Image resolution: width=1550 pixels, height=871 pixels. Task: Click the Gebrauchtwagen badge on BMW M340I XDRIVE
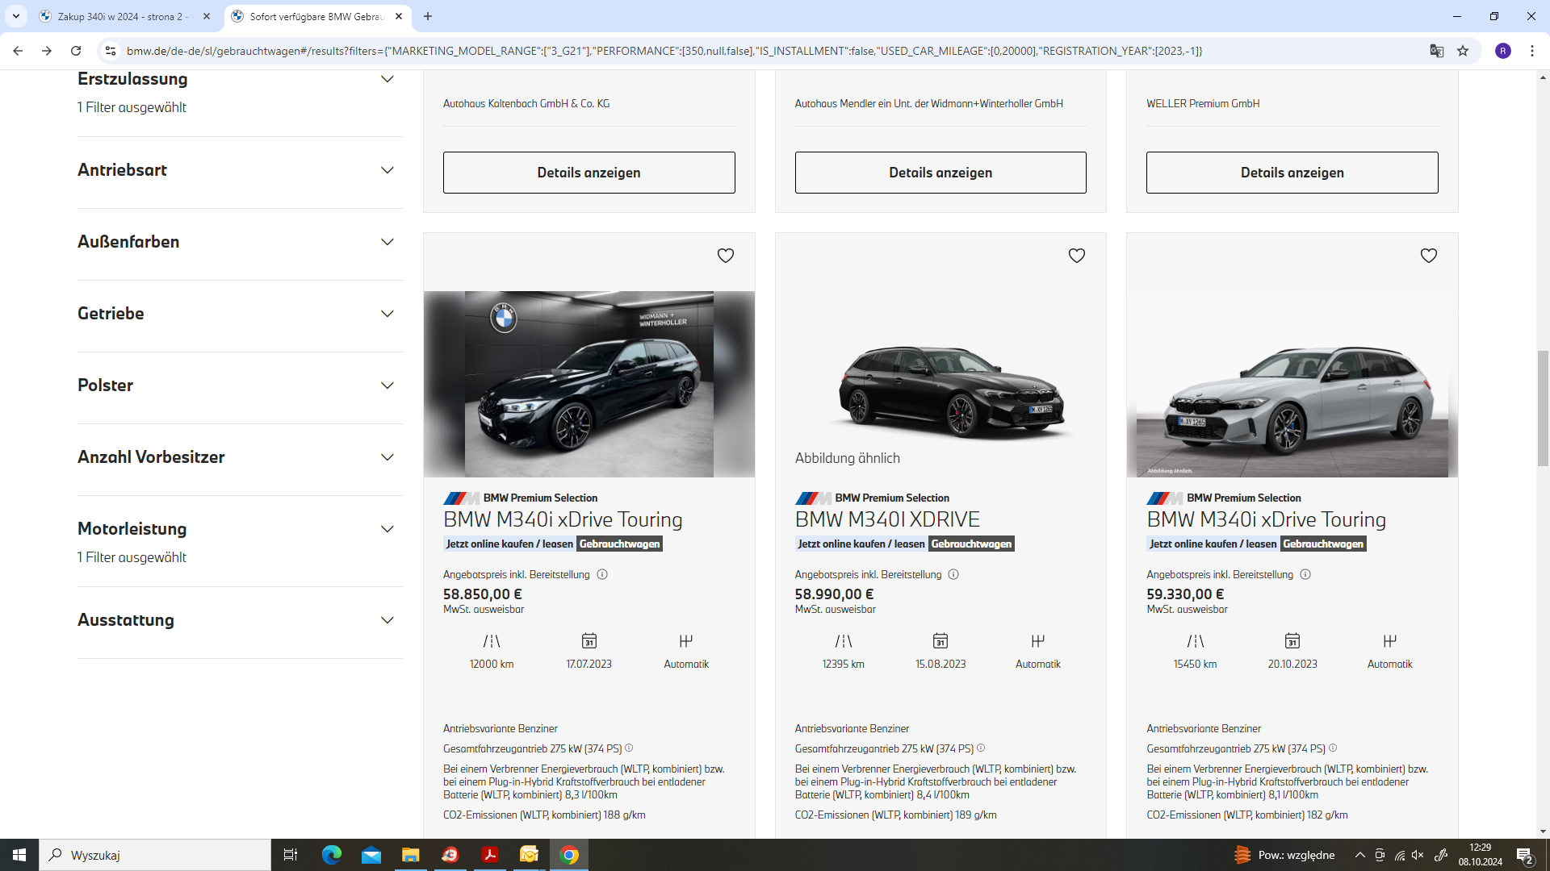pyautogui.click(x=971, y=544)
